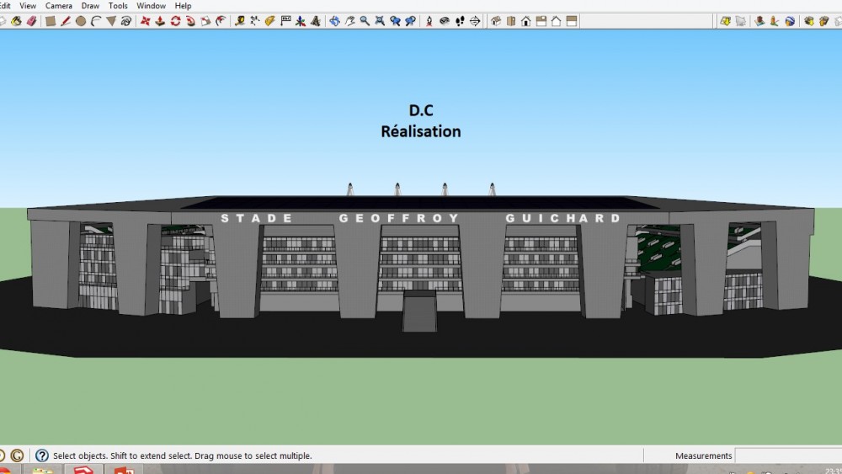Select the Circle drawing tool
This screenshot has height=474, width=842.
[x=81, y=21]
